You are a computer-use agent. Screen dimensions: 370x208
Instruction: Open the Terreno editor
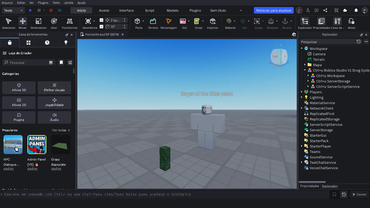coord(153,23)
